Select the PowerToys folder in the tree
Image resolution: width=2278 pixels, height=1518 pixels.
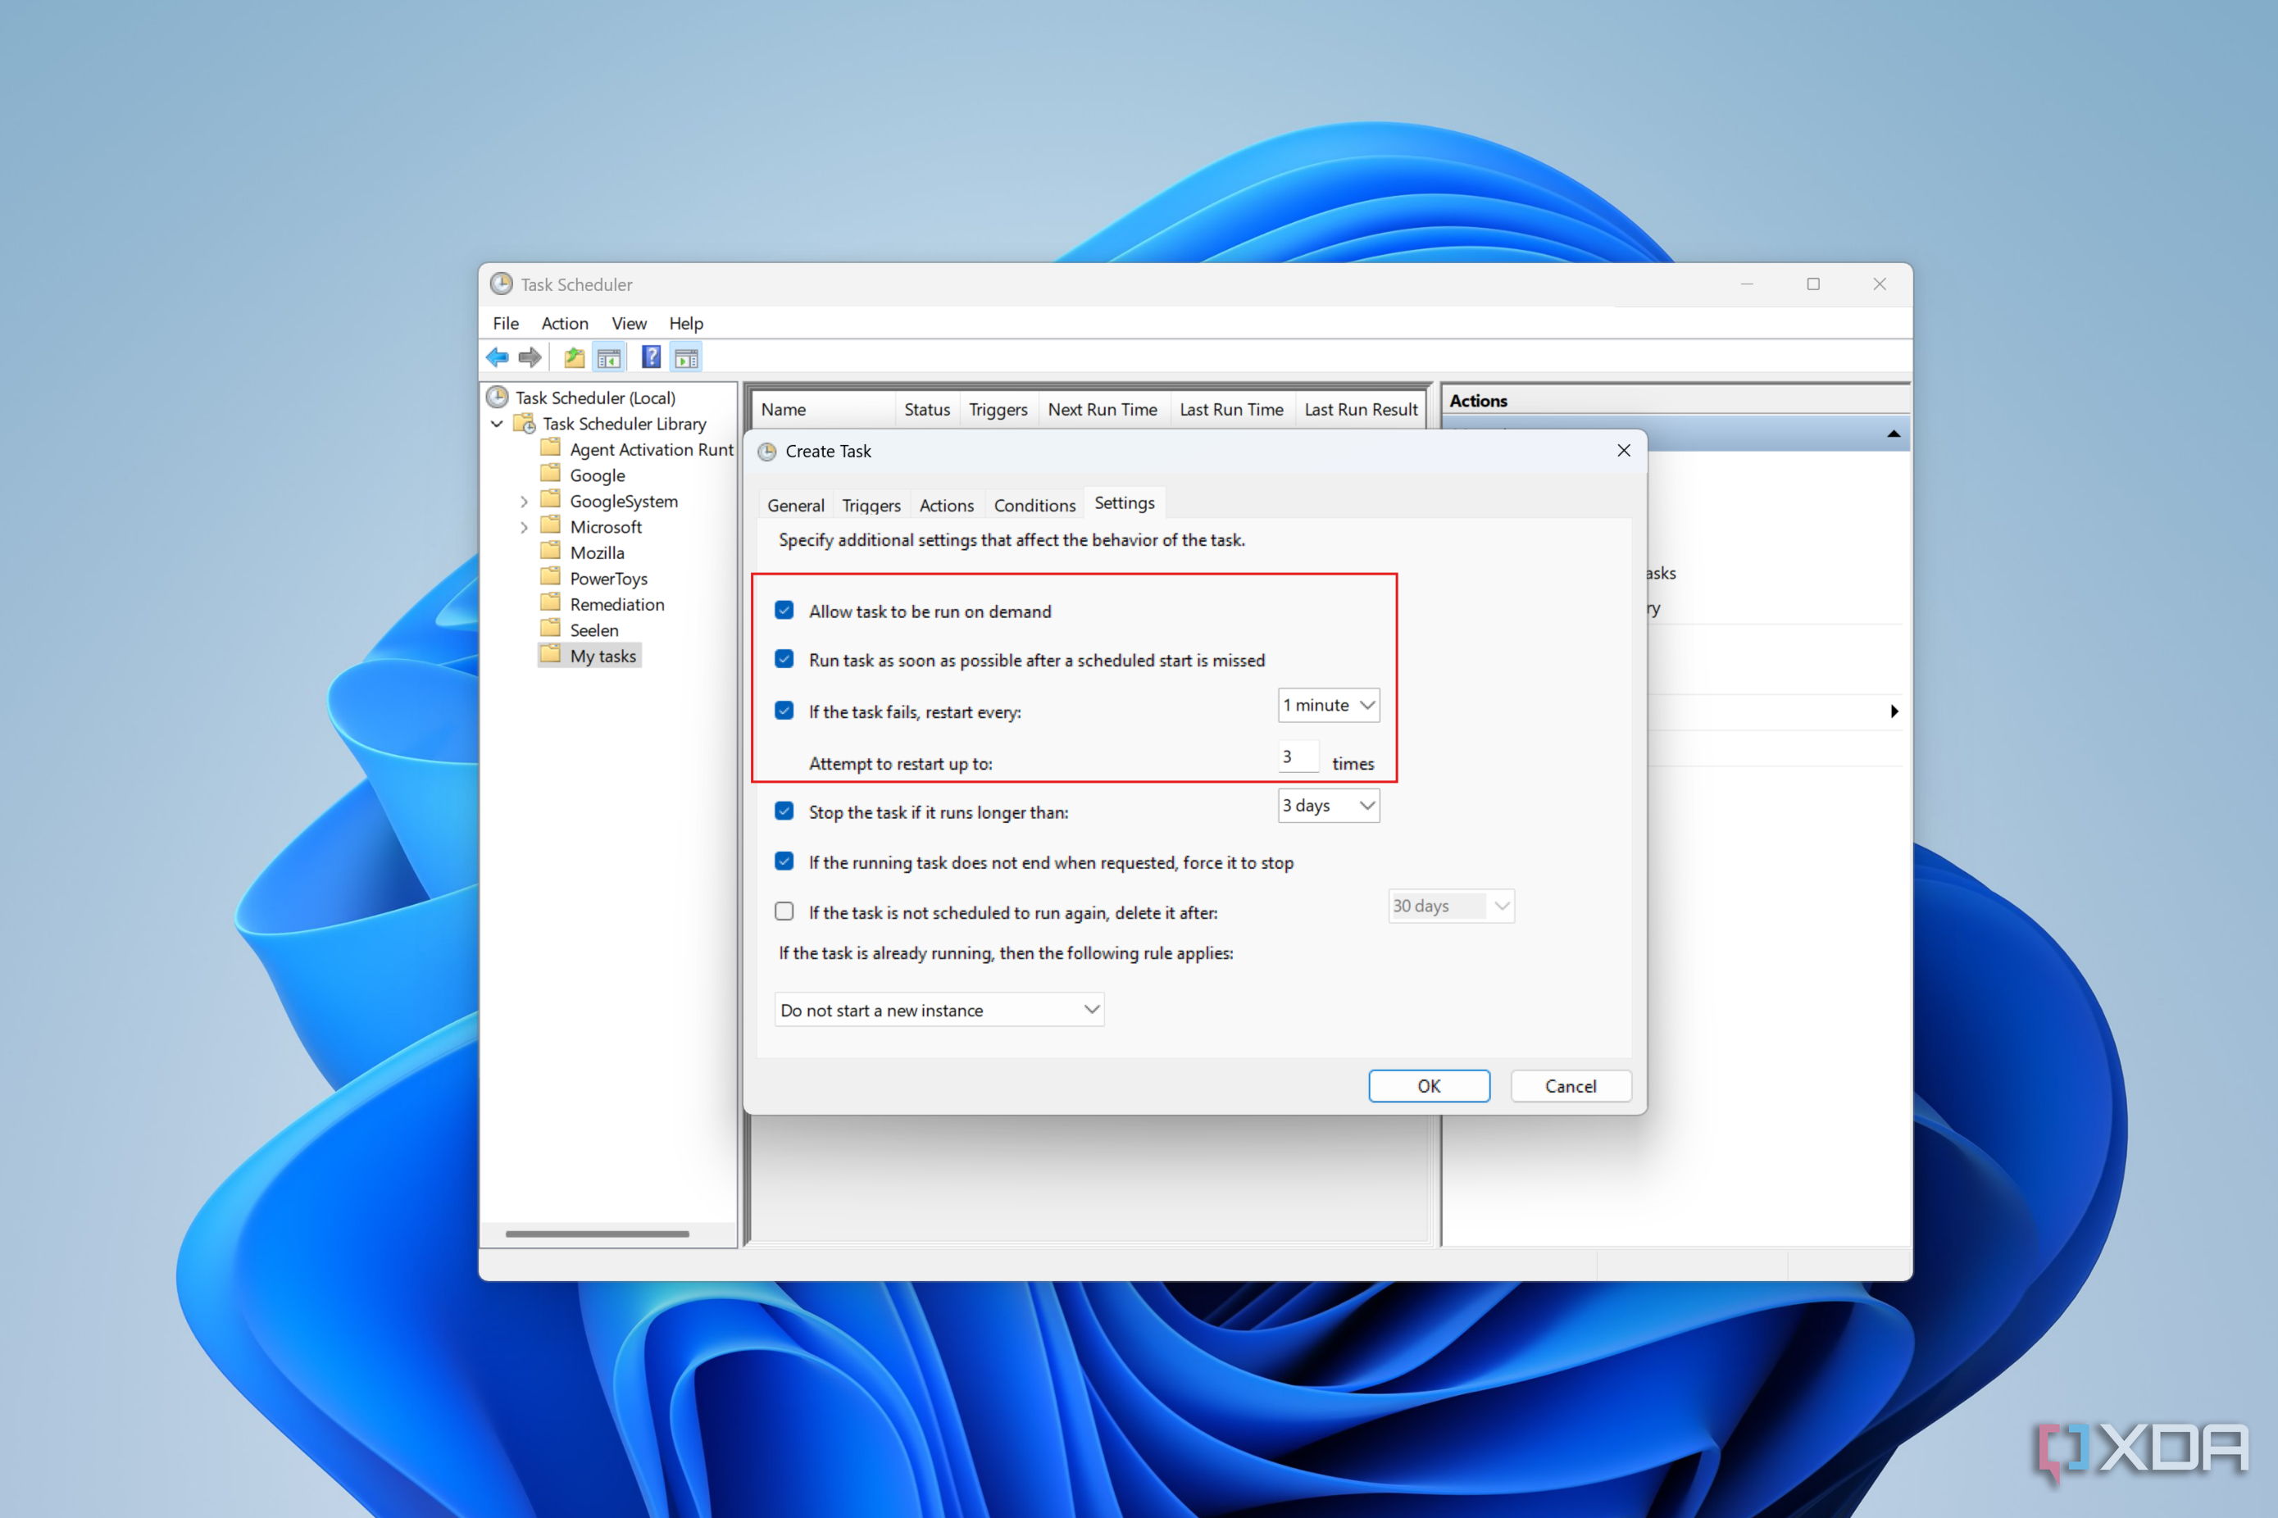(608, 578)
